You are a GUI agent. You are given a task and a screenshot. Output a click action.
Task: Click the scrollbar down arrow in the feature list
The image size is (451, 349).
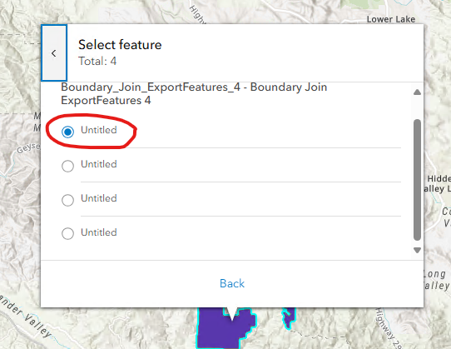(x=417, y=250)
